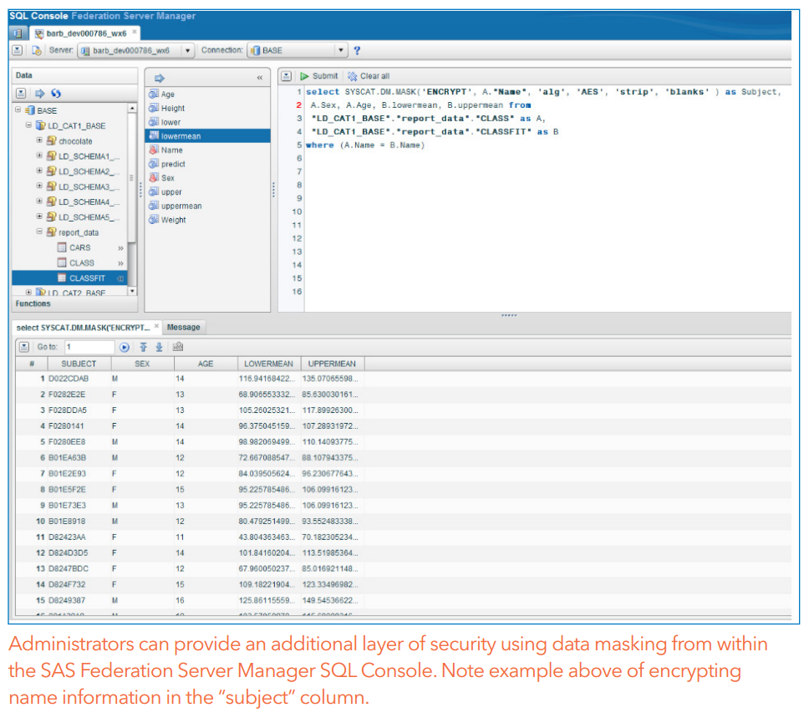Image resolution: width=809 pixels, height=713 pixels.
Task: Run Go to row using the play icon
Action: (124, 346)
